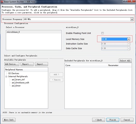Close the Base System Builder window
Image resolution: width=136 pixels, height=124 pixels.
pyautogui.click(x=132, y=1)
